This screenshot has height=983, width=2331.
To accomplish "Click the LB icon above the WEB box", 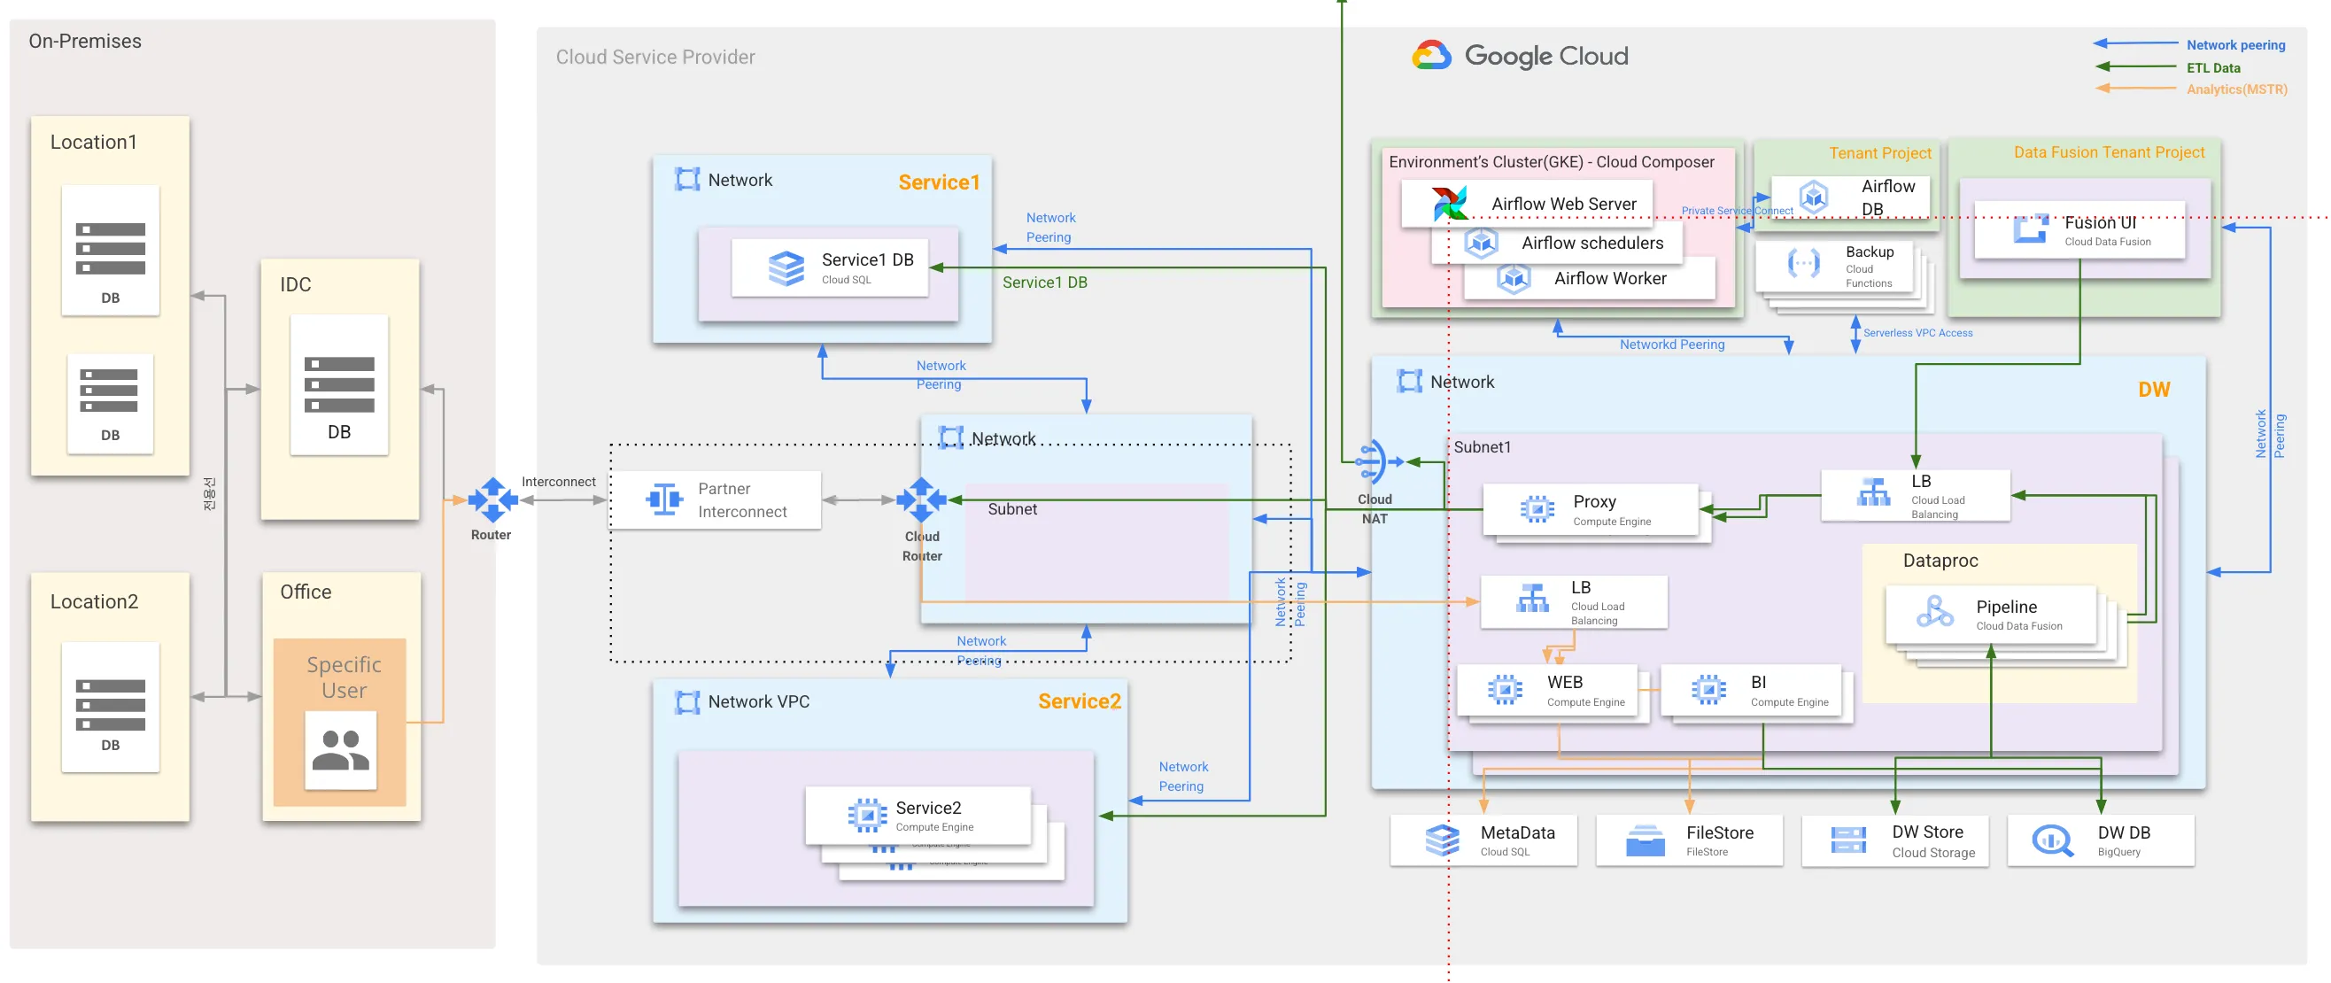I will click(1532, 600).
